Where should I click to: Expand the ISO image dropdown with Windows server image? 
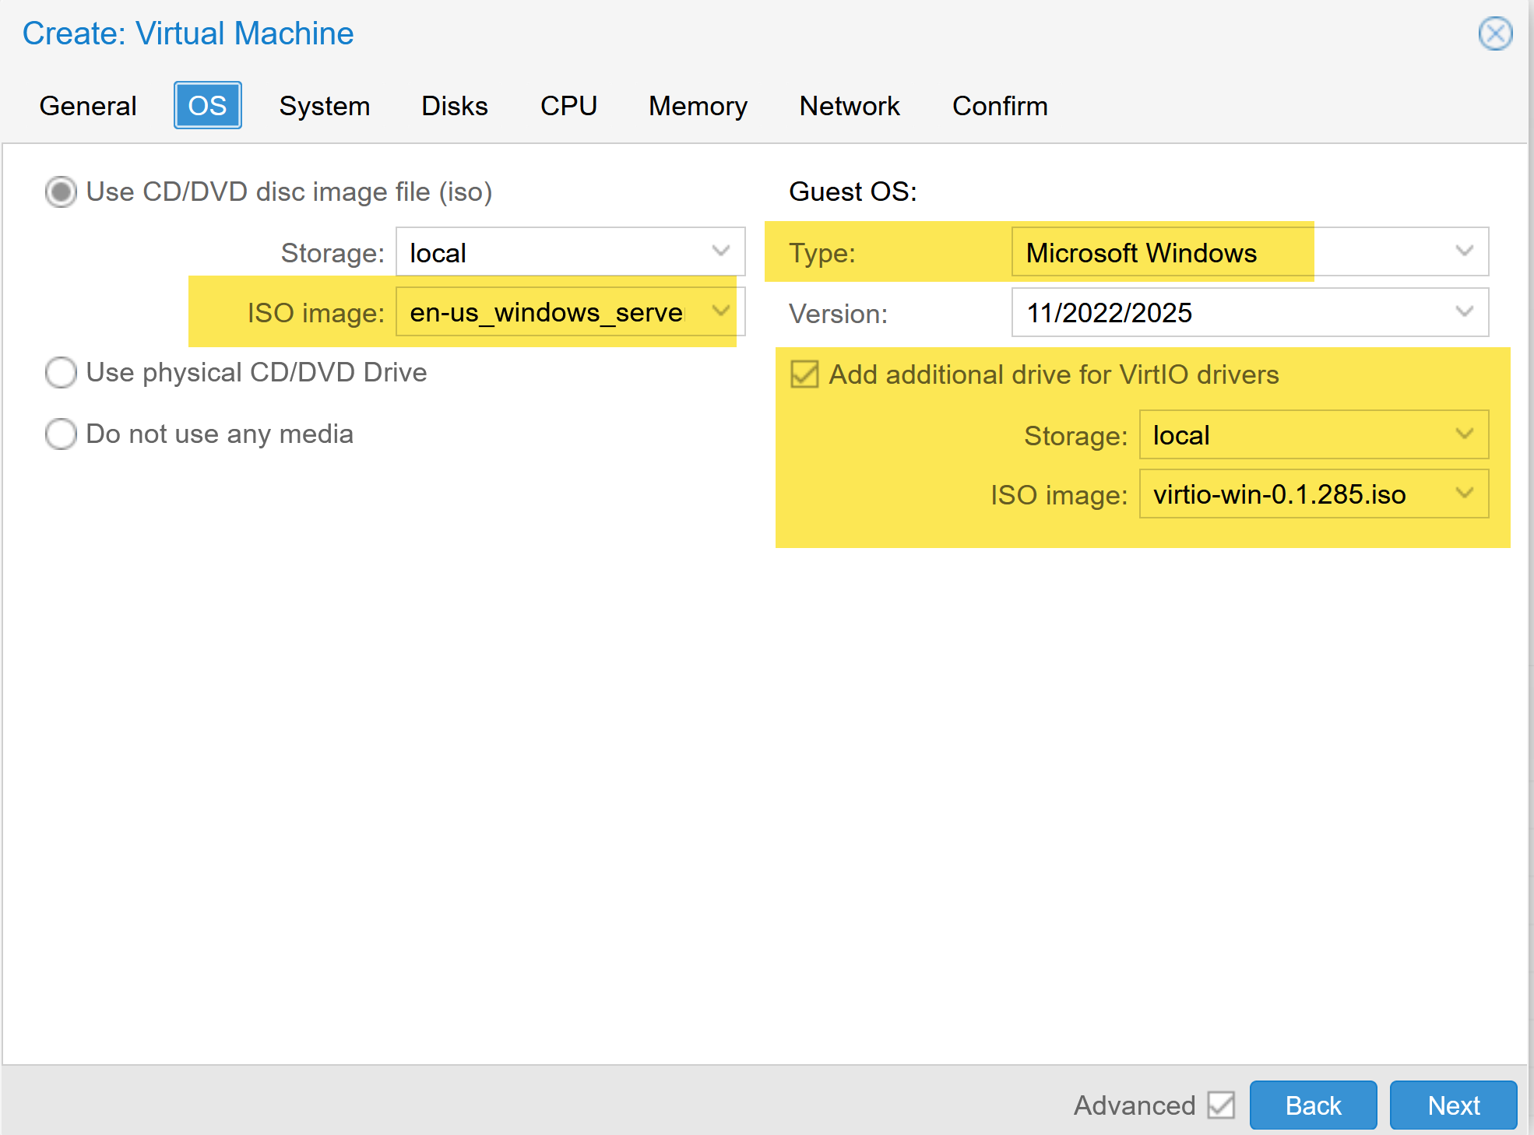[x=569, y=312]
